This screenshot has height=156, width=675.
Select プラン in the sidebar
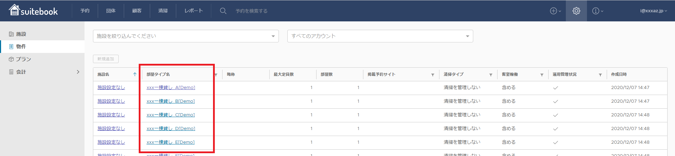(x=23, y=59)
